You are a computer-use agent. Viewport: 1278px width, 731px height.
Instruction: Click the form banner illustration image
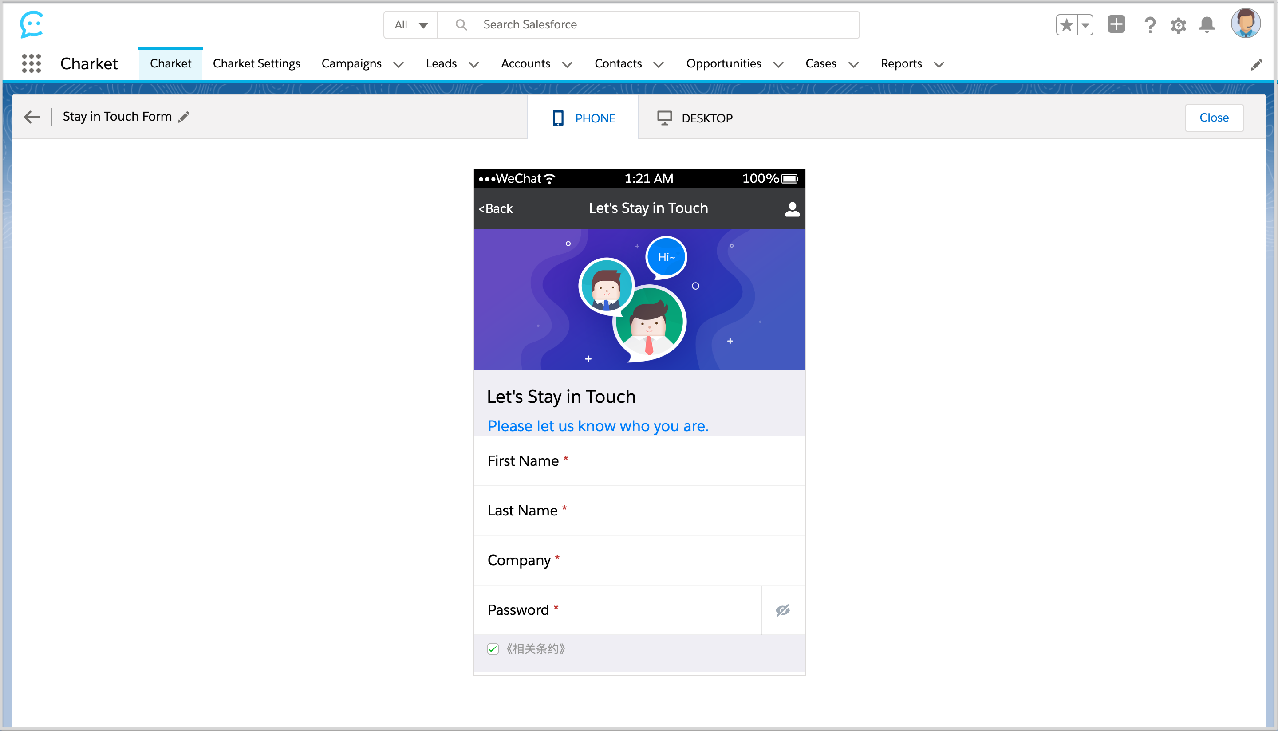coord(639,299)
